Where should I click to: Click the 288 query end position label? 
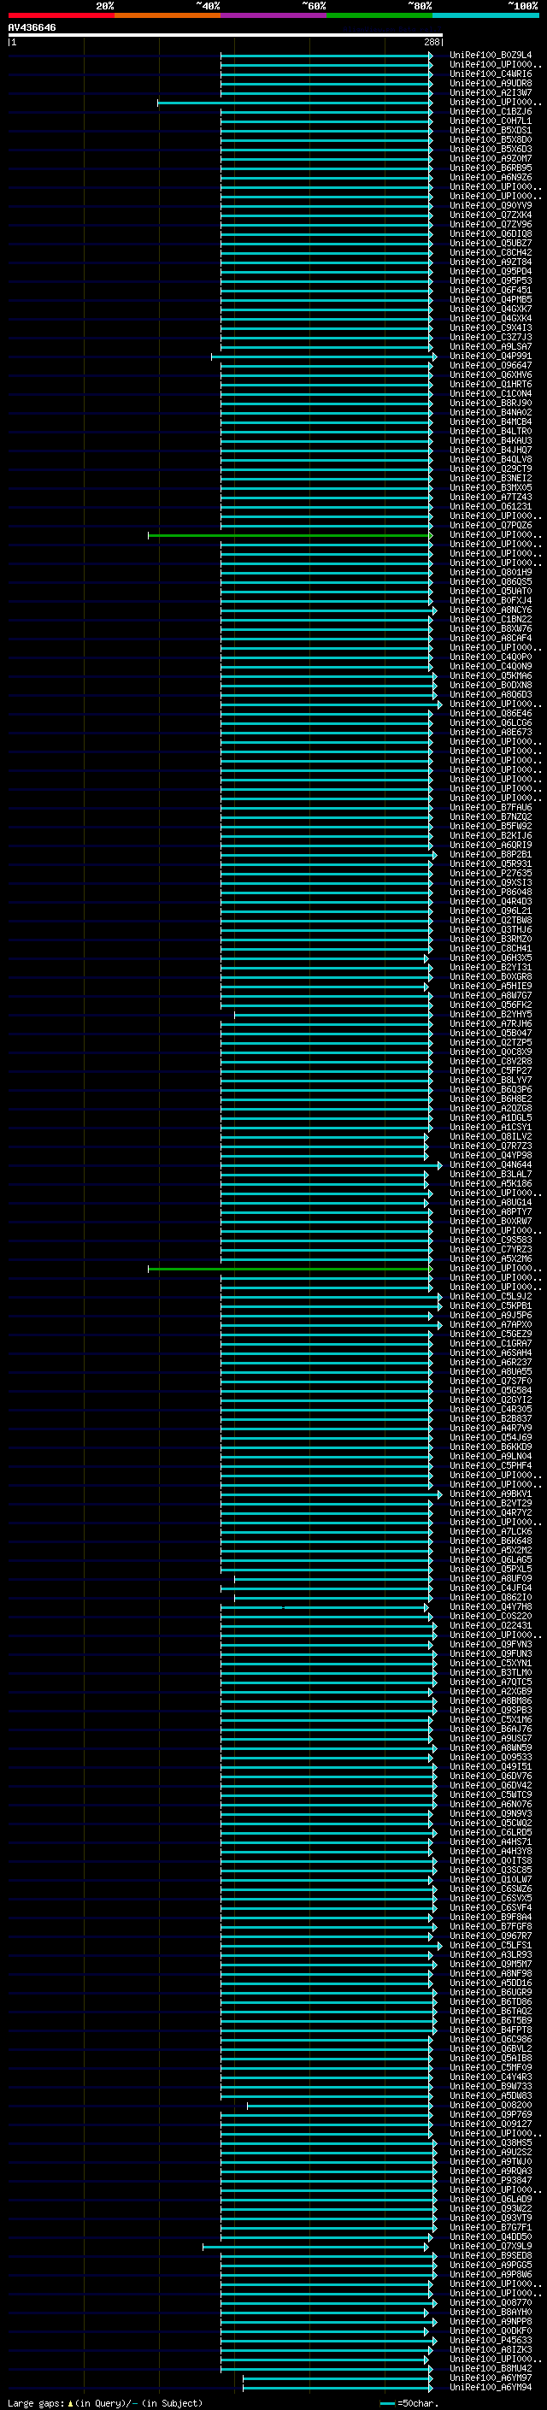(x=431, y=42)
